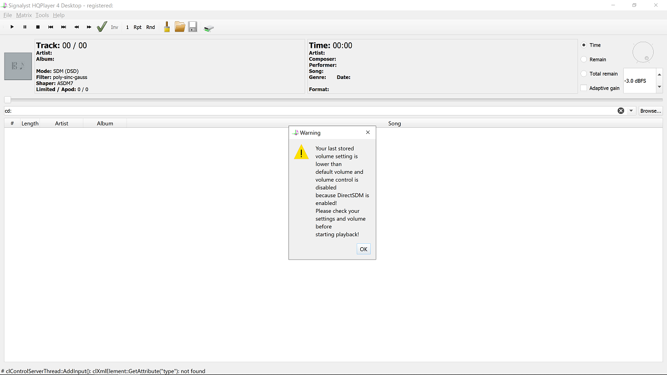Sort by the Length column header
This screenshot has height=375, width=667.
[x=30, y=123]
